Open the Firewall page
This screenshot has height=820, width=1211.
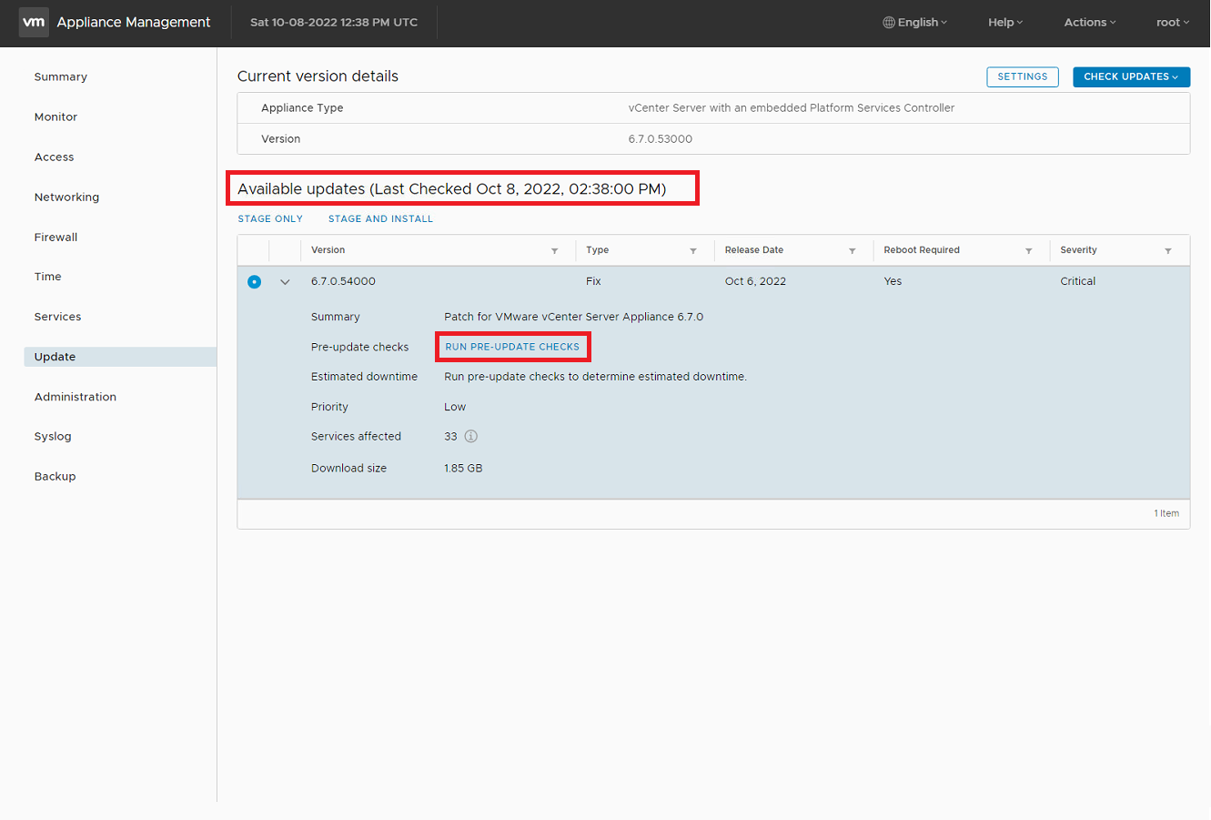point(56,238)
